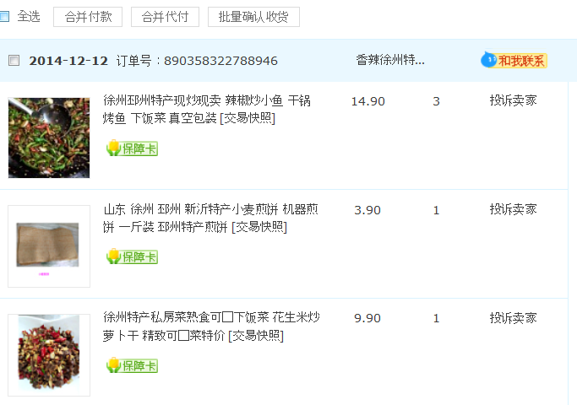Open the wheat pancake product thumbnail
This screenshot has width=577, height=405.
(x=49, y=246)
